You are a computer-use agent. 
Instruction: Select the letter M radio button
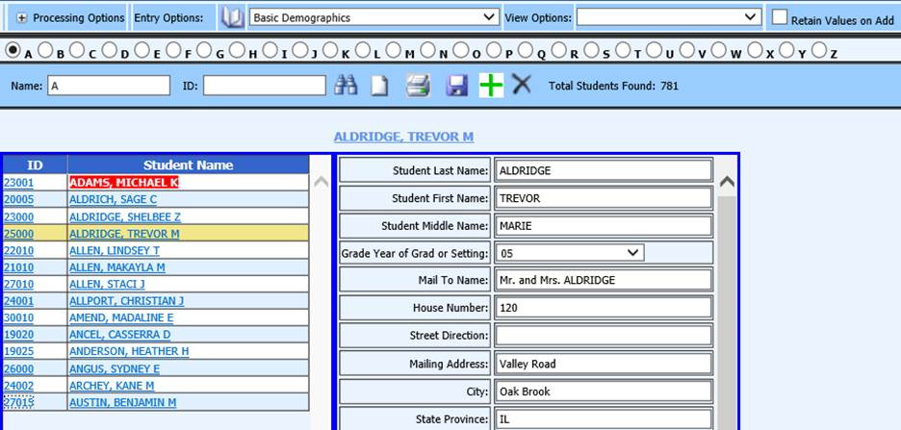click(x=395, y=50)
